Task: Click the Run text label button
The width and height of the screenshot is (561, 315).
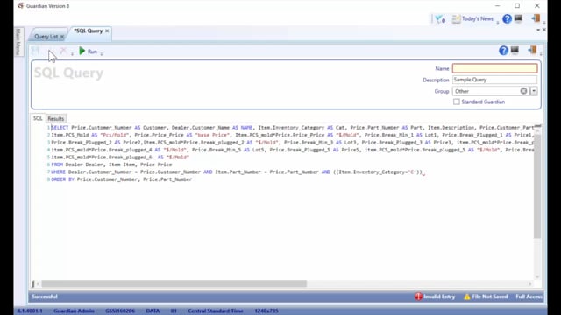Action: coord(92,52)
